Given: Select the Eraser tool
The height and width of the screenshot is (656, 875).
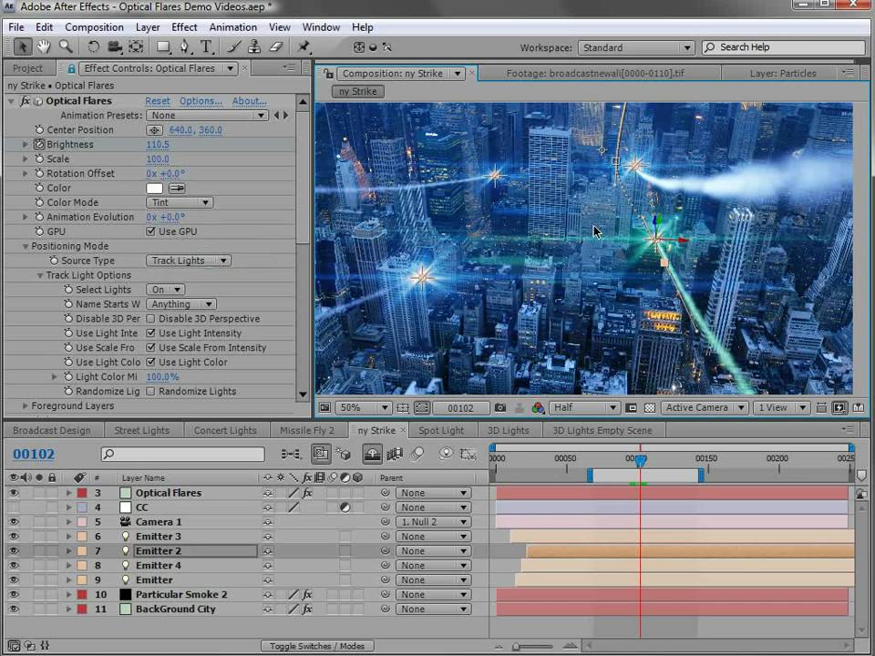Looking at the screenshot, I should coord(275,46).
